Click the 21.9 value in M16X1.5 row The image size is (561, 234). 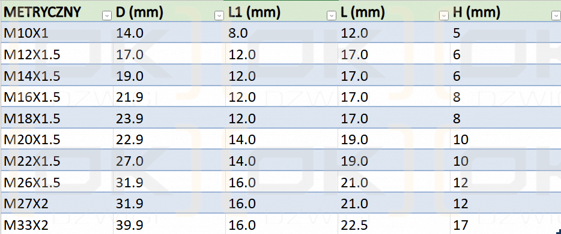point(130,97)
